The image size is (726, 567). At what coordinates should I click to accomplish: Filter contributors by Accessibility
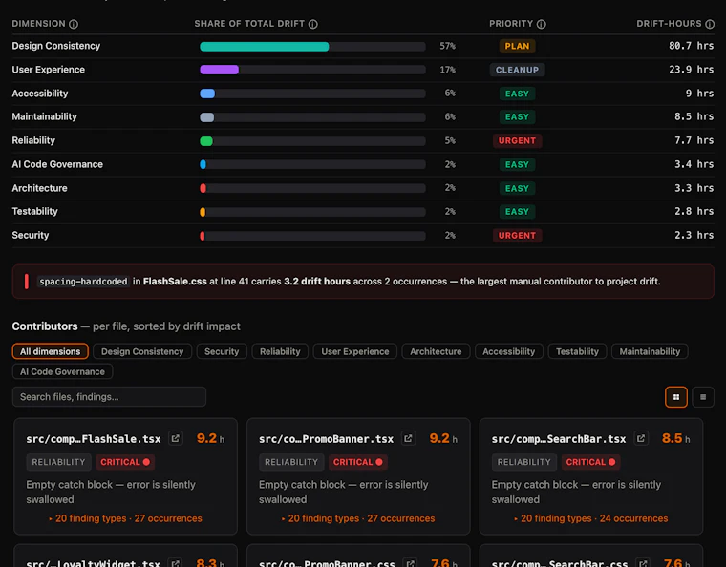point(508,351)
